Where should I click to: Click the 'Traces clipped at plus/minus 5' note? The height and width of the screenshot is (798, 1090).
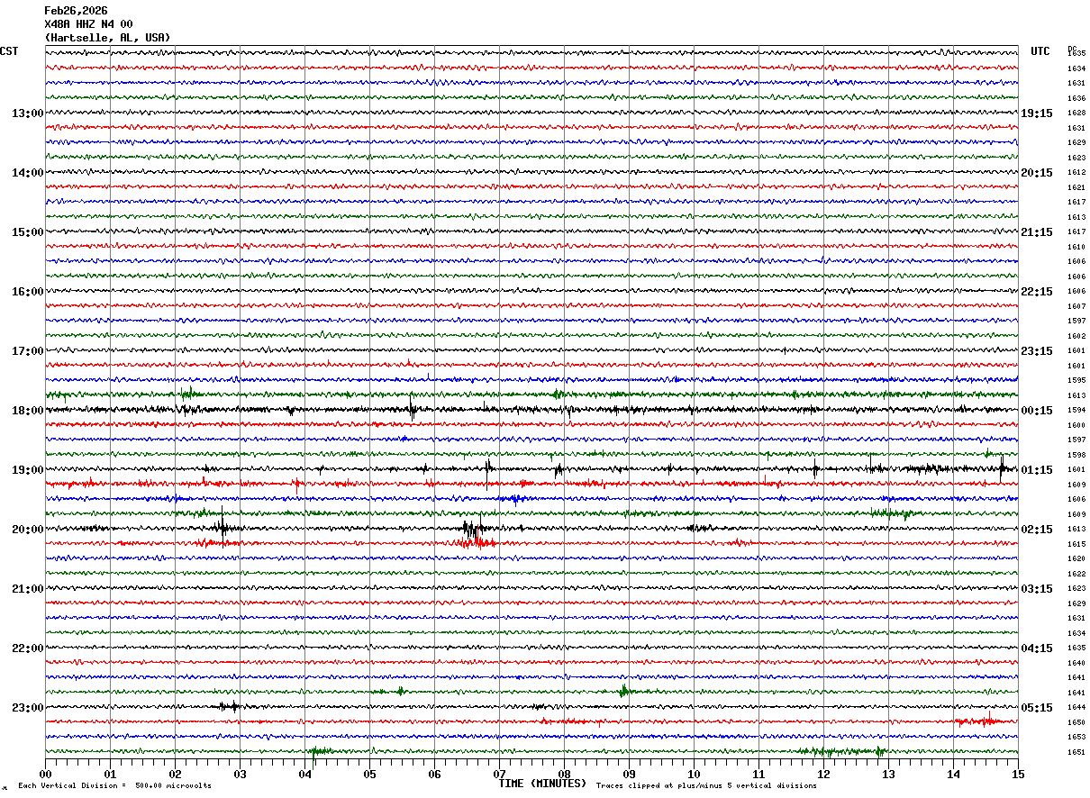[x=706, y=786]
